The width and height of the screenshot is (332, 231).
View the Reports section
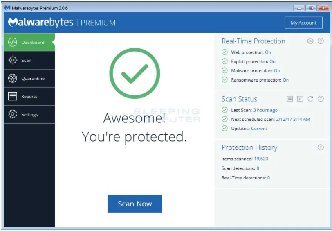tap(29, 96)
